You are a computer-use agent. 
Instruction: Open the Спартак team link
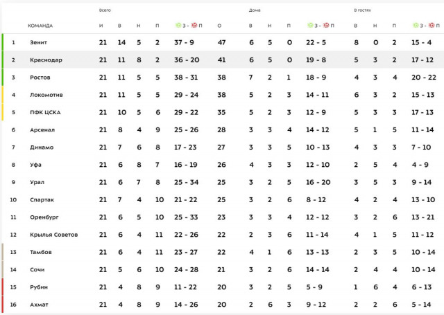click(x=41, y=199)
